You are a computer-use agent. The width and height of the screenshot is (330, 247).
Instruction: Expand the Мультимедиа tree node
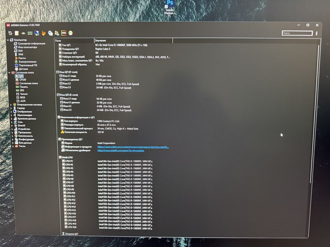point(11,115)
